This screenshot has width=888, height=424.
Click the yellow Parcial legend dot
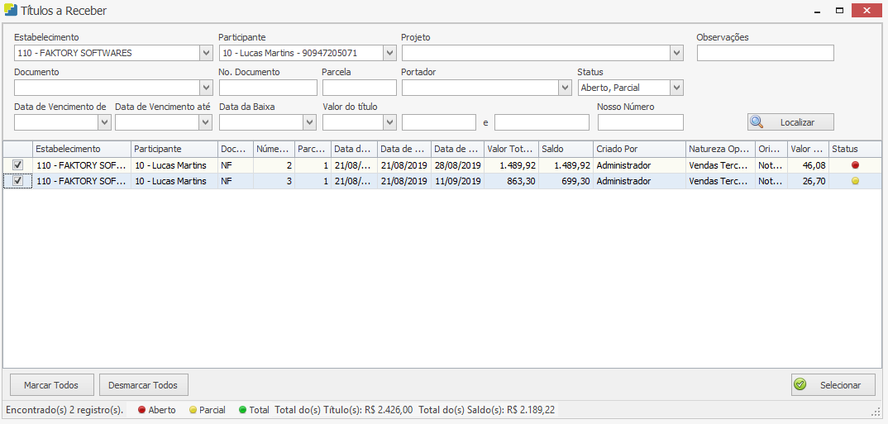tap(193, 410)
